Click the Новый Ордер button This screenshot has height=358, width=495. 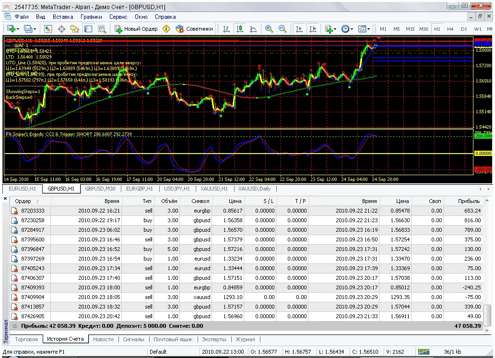(x=136, y=29)
